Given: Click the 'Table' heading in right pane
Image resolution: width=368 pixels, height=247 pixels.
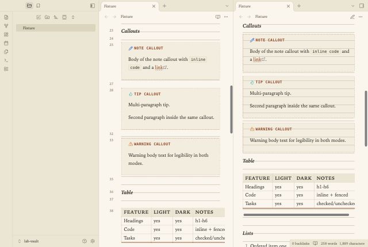Looking at the screenshot, I should (x=248, y=161).
